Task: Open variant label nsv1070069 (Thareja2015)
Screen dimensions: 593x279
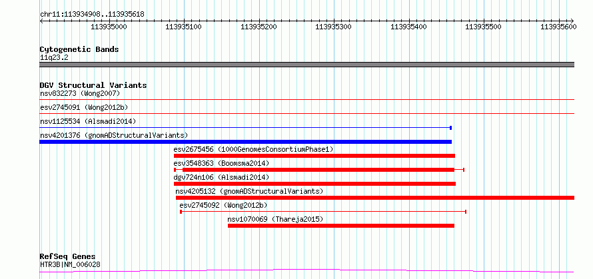Action: (275, 219)
